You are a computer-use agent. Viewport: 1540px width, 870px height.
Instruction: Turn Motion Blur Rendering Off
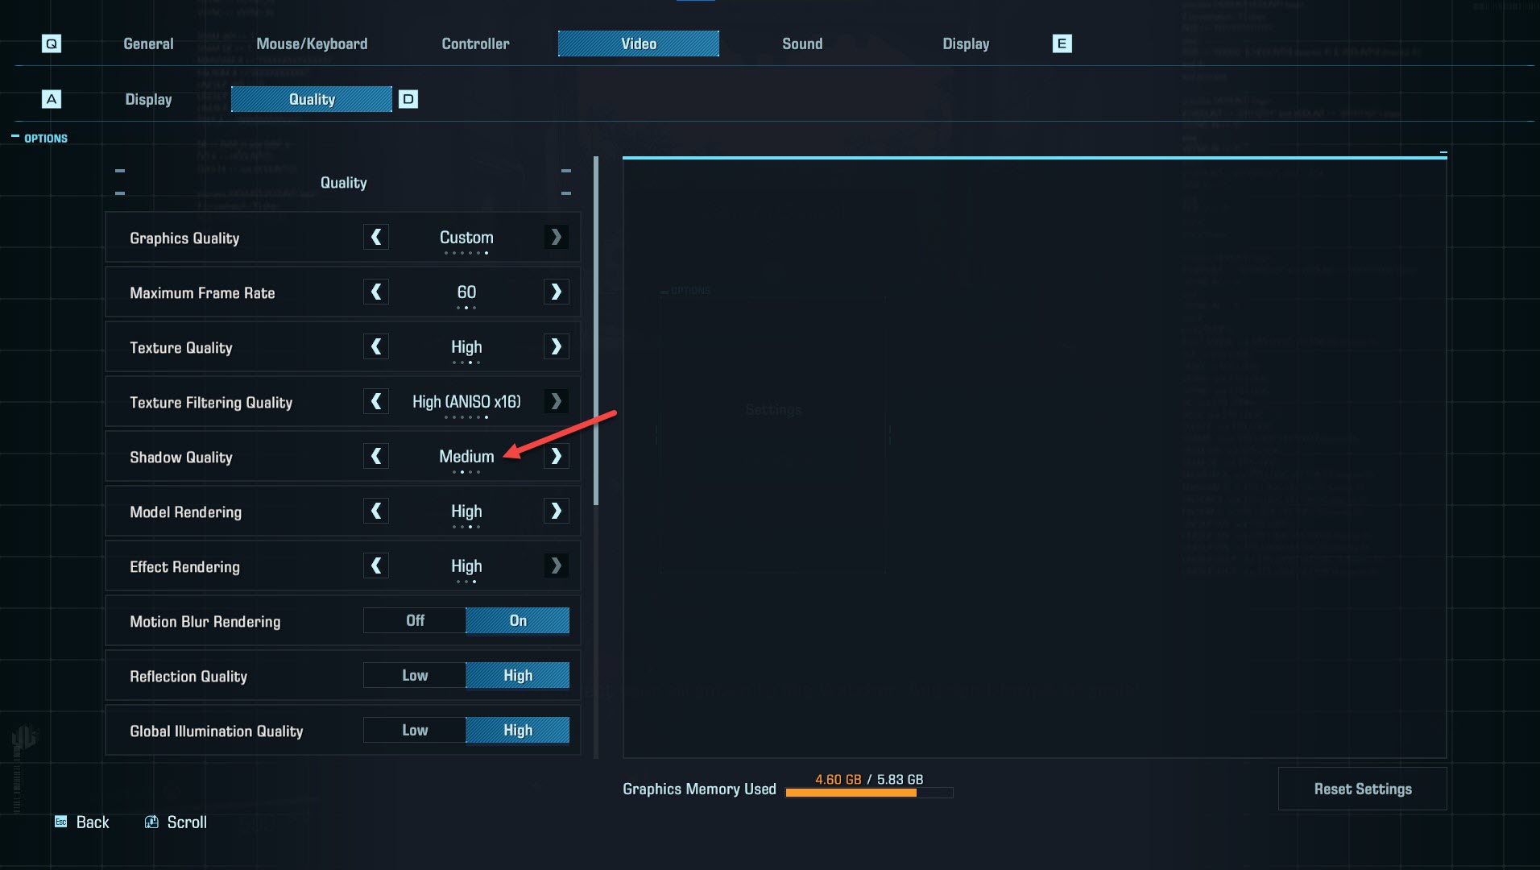pos(415,620)
